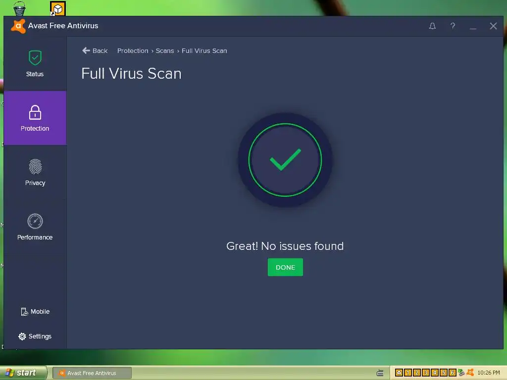Click tray icon numbered 2
The width and height of the screenshot is (507, 380).
(x=417, y=373)
